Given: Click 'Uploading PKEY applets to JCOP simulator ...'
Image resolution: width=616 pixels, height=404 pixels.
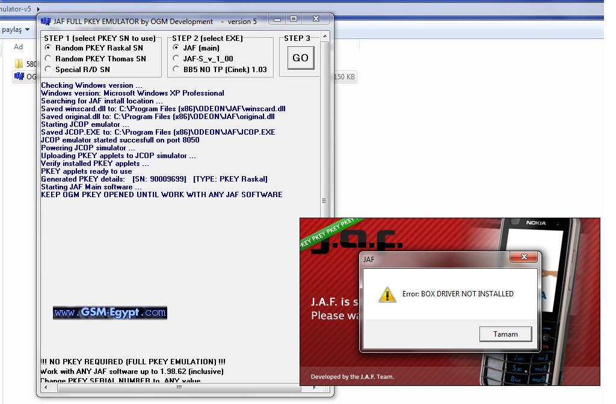Looking at the screenshot, I should [x=119, y=156].
